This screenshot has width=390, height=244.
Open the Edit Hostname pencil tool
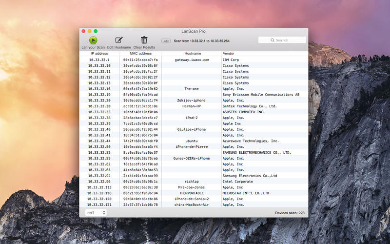(x=119, y=40)
